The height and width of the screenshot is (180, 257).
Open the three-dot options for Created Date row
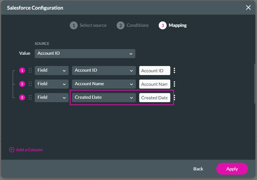coord(175,98)
